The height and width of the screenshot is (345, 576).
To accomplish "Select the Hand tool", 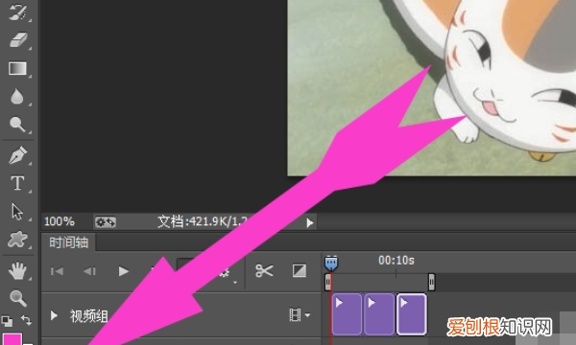I will [x=17, y=270].
